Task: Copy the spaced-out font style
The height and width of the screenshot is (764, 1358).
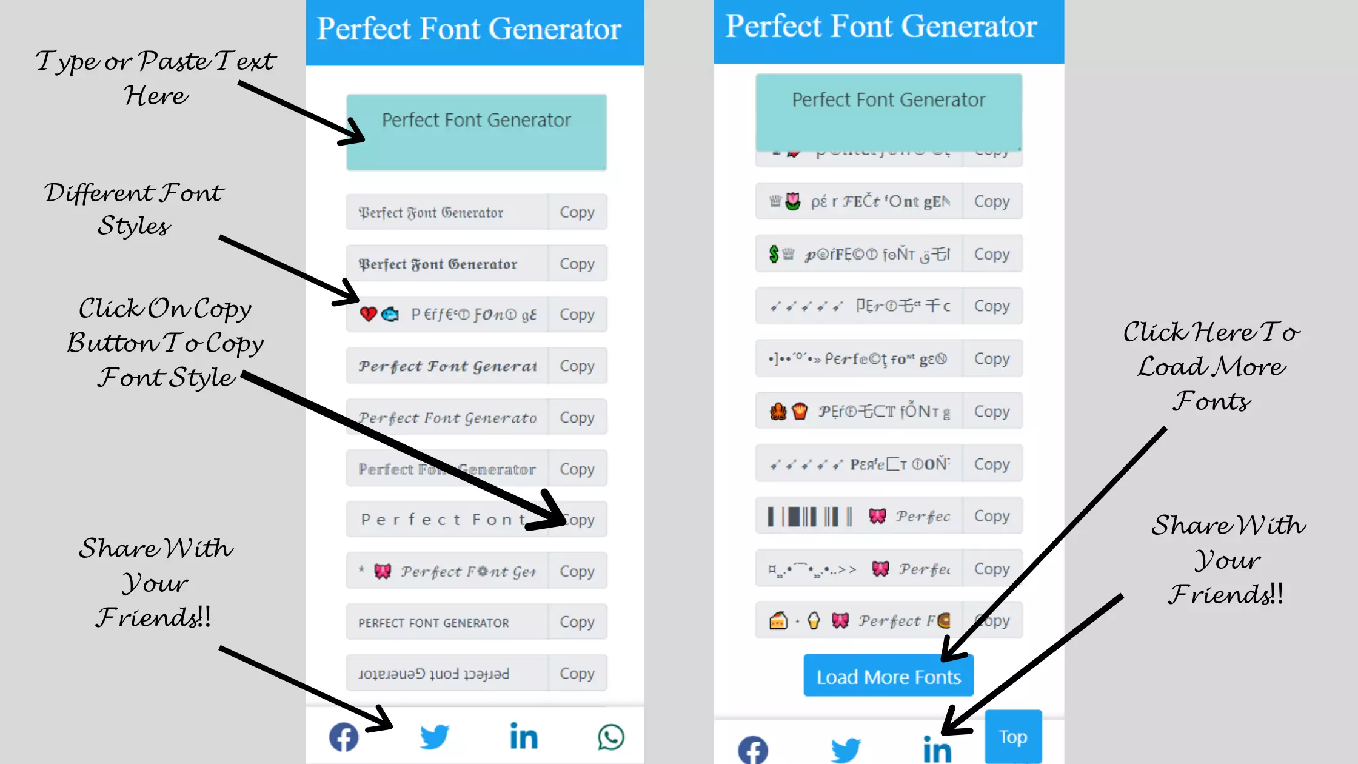Action: tap(577, 518)
